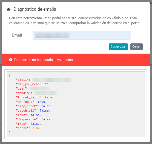Image resolution: width=152 pixels, height=144 pixels.
Task: Click the "Este correo no ha pasado" error message
Action: 44,60
